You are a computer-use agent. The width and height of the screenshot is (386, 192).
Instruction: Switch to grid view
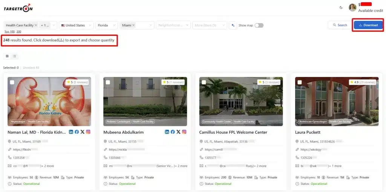7,56
